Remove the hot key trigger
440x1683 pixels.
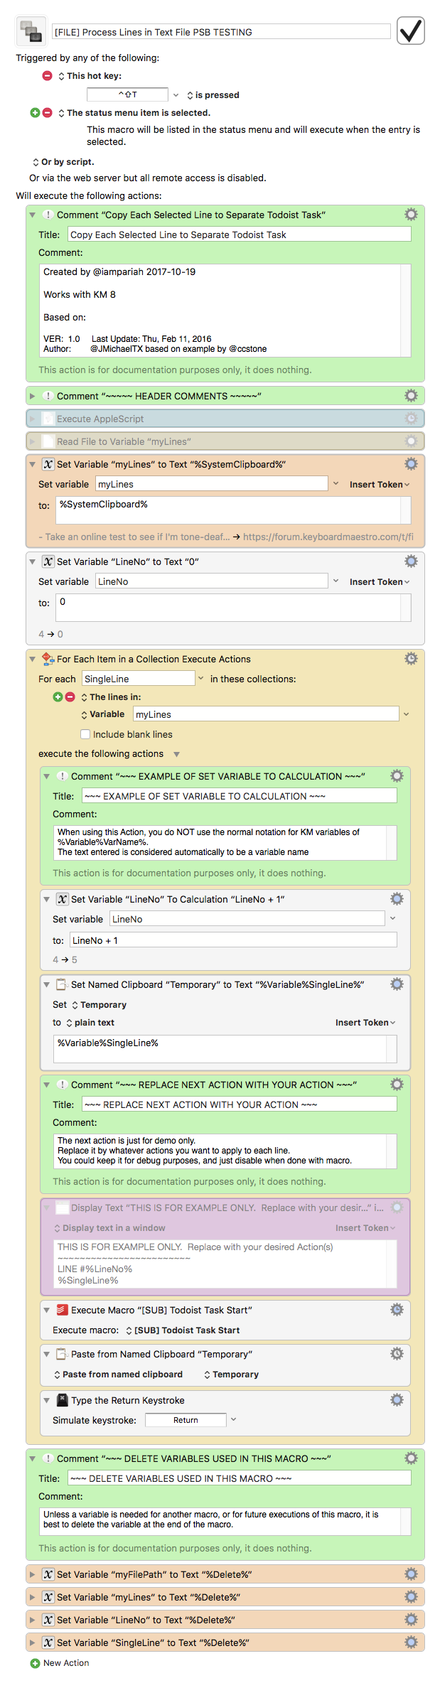click(x=48, y=75)
